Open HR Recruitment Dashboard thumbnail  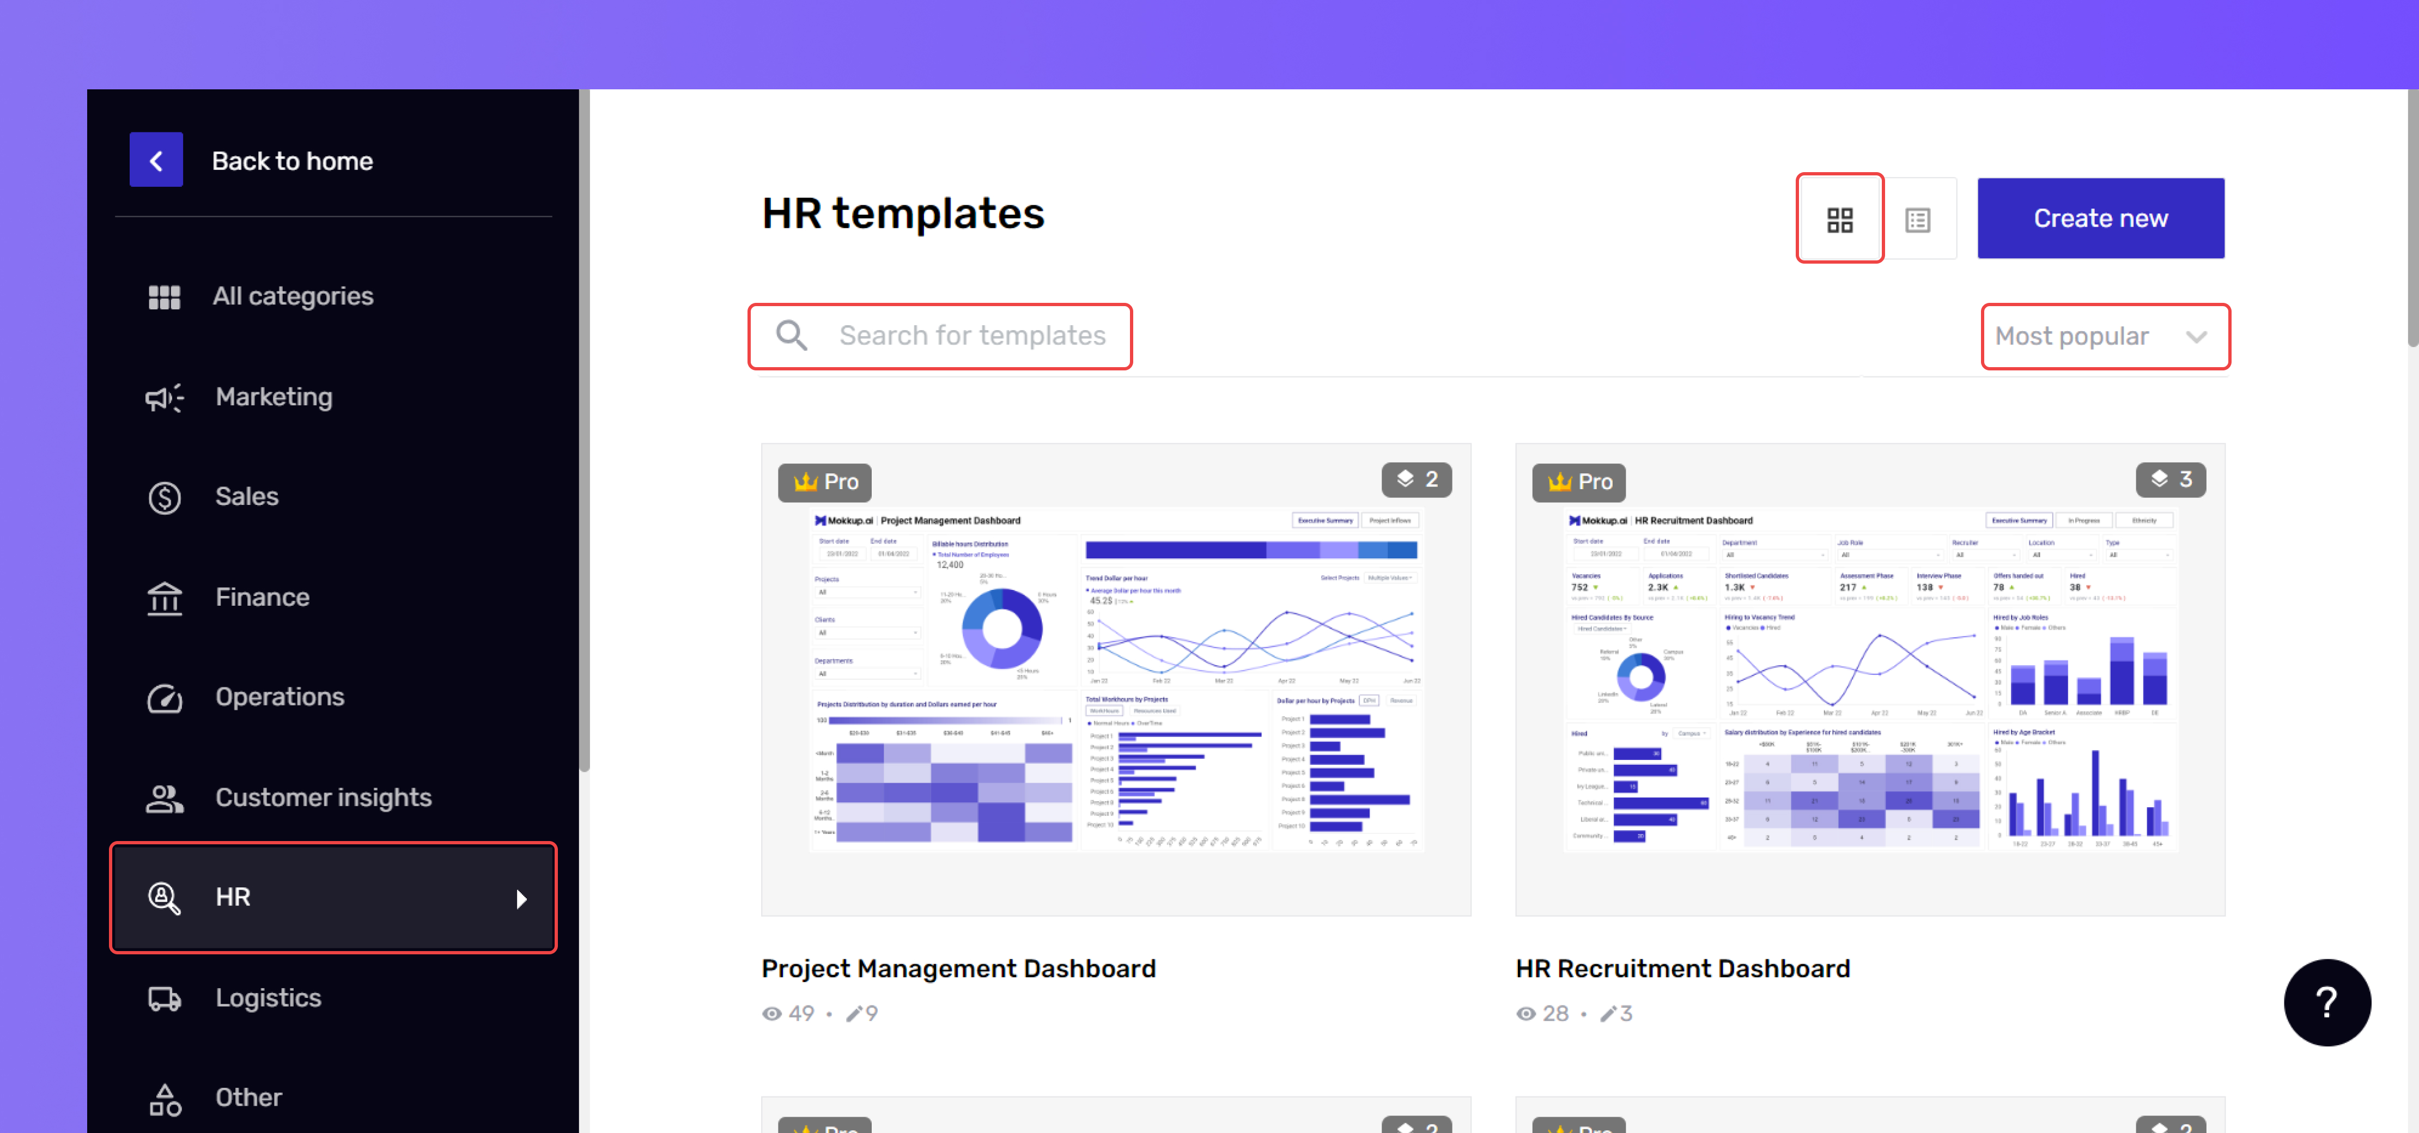pyautogui.click(x=1870, y=680)
